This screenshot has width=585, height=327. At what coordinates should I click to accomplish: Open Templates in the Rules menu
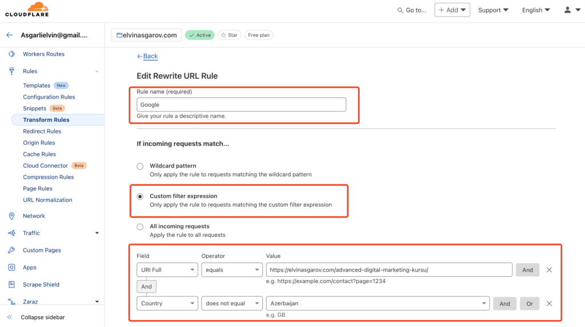point(37,86)
